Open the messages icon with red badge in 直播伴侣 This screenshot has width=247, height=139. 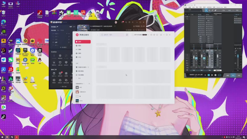tap(123, 22)
